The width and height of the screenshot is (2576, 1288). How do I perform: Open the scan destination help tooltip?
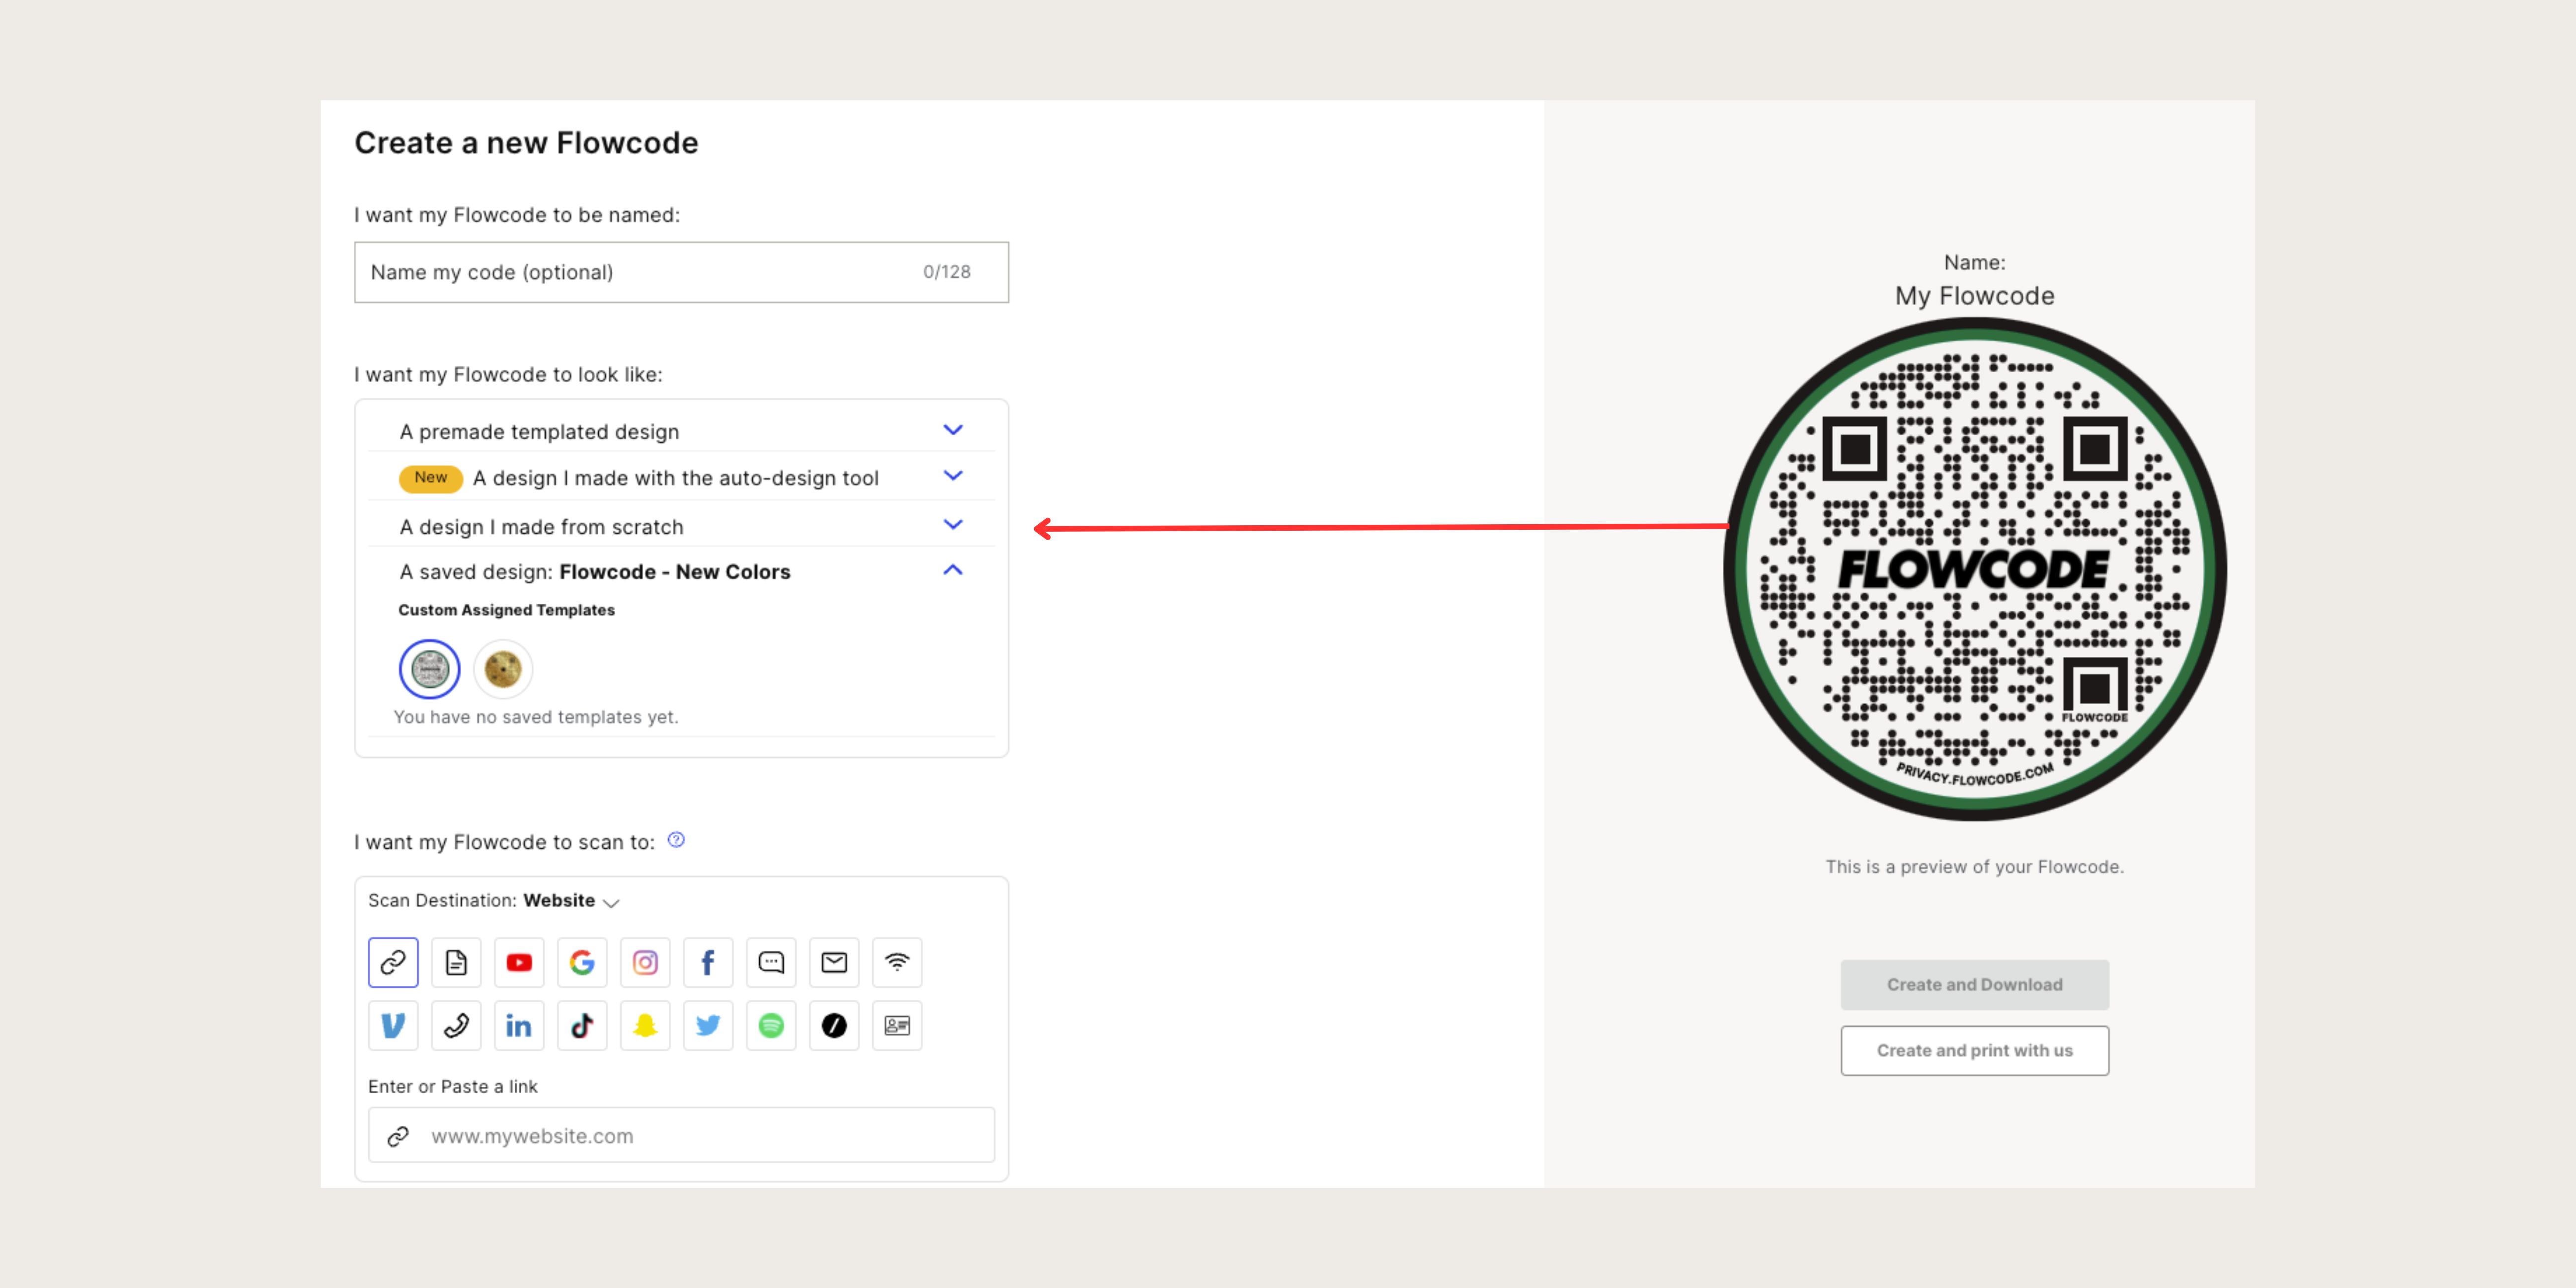[676, 840]
